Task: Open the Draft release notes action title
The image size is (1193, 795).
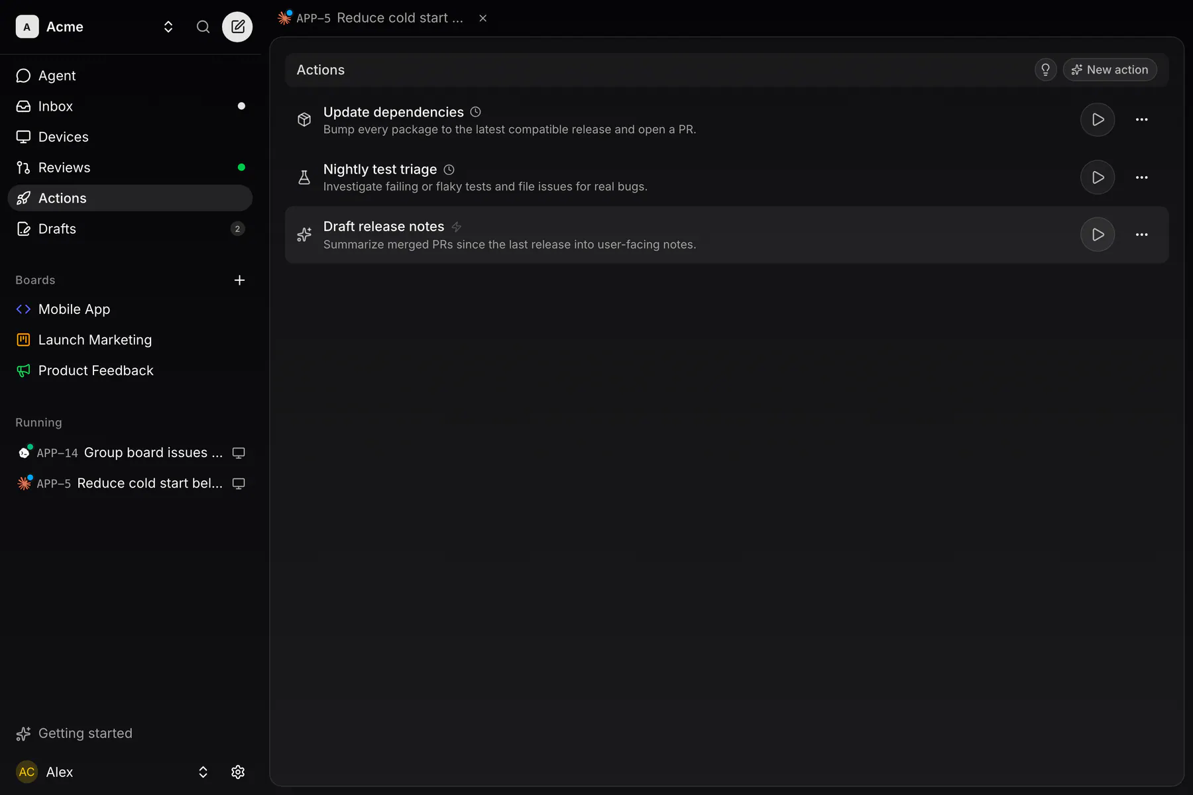Action: click(384, 227)
